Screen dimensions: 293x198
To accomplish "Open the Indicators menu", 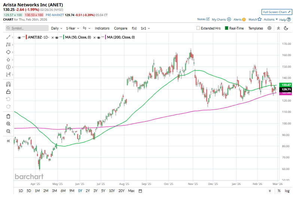I will click(102, 28).
